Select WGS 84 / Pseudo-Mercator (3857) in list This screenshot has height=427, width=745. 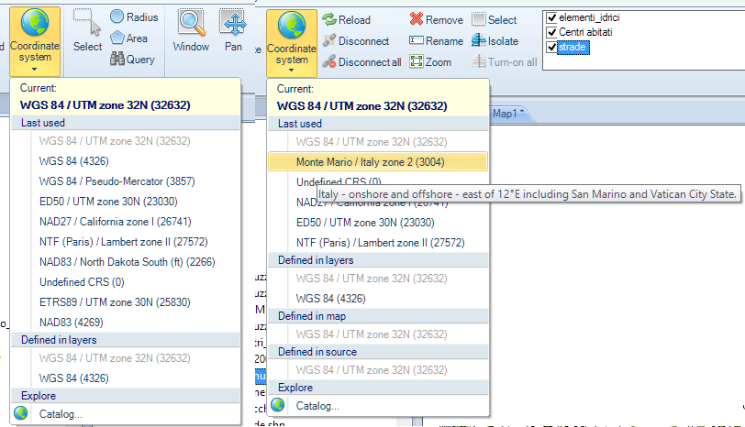pyautogui.click(x=108, y=181)
